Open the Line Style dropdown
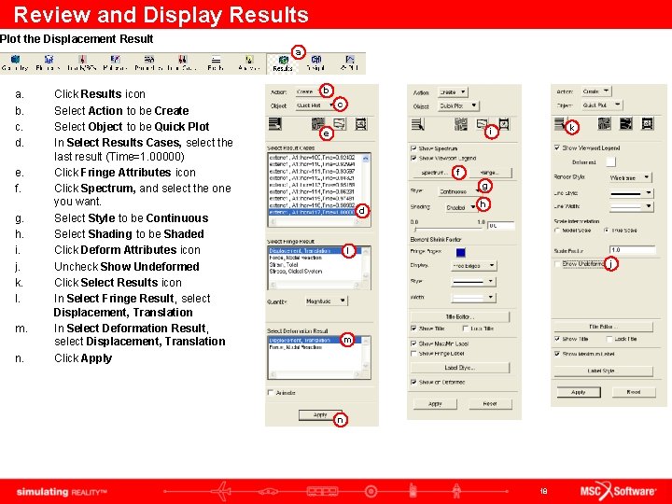 click(x=631, y=193)
